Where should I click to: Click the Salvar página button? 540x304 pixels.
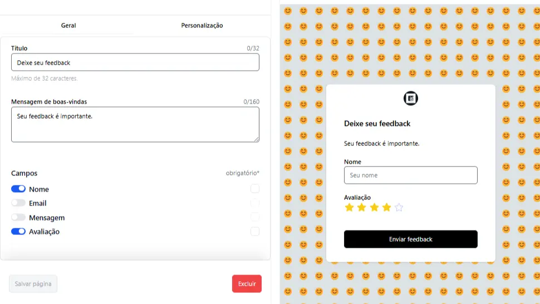pyautogui.click(x=33, y=284)
